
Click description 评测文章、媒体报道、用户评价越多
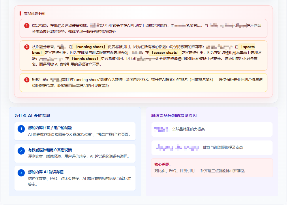(79, 156)
